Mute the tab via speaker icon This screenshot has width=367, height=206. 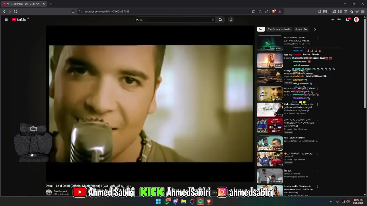click(8, 4)
